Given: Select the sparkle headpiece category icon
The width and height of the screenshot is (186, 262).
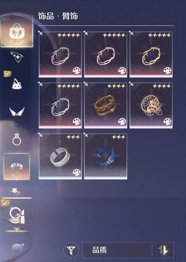Looking at the screenshot, I should tap(17, 56).
